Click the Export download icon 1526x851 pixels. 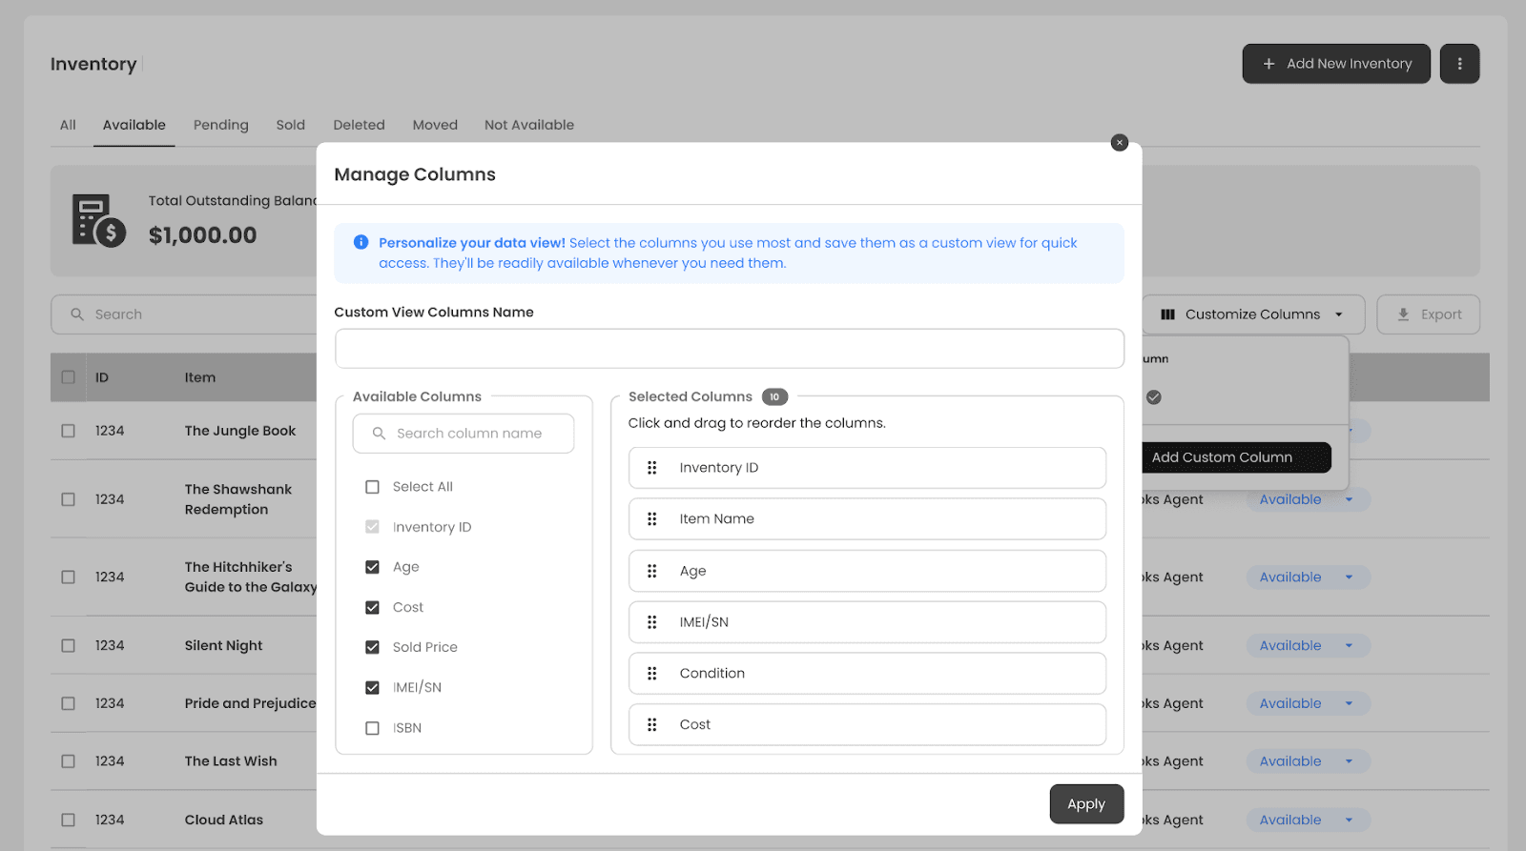click(x=1403, y=314)
